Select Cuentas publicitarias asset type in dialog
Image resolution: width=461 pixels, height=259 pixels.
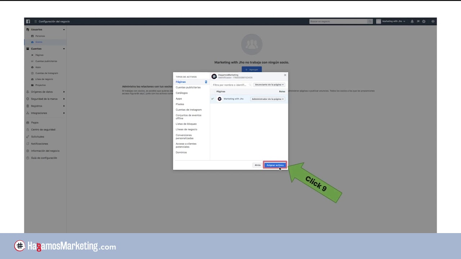coord(188,87)
